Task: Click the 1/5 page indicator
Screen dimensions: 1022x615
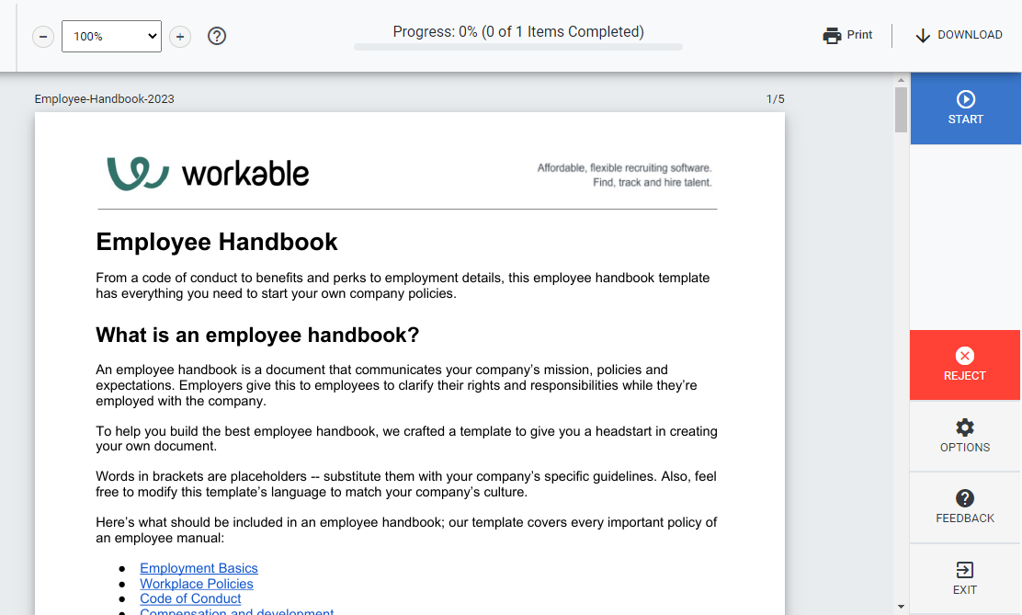Action: [x=776, y=98]
